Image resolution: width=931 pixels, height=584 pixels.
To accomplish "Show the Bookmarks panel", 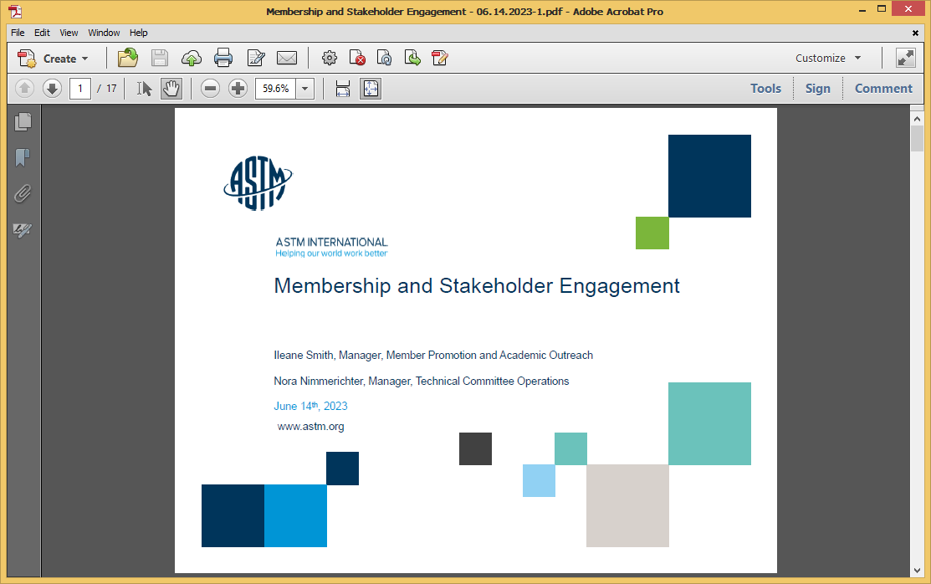I will pos(23,158).
